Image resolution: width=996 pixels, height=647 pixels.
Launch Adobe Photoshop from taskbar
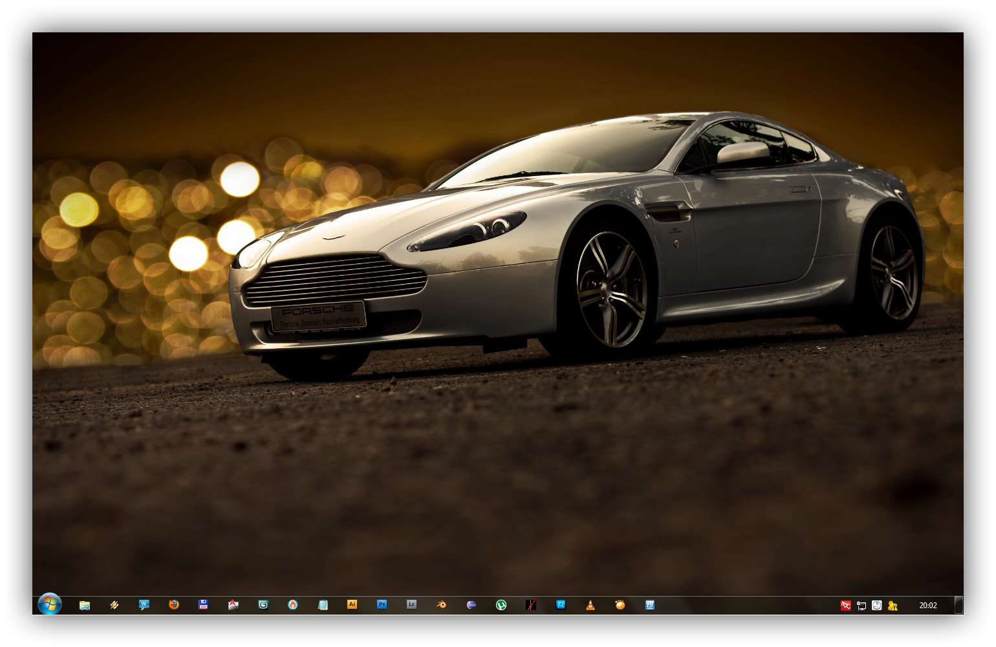click(382, 605)
